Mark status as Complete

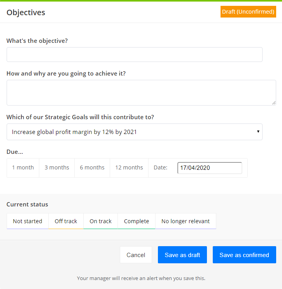pos(137,221)
